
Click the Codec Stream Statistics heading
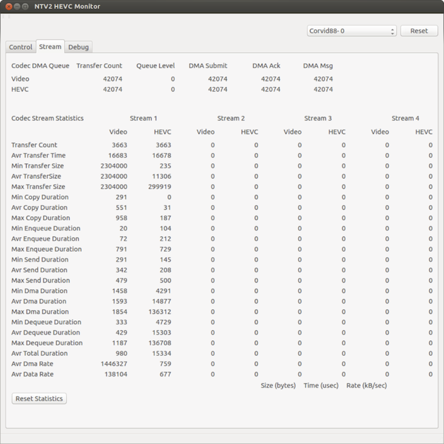[48, 118]
